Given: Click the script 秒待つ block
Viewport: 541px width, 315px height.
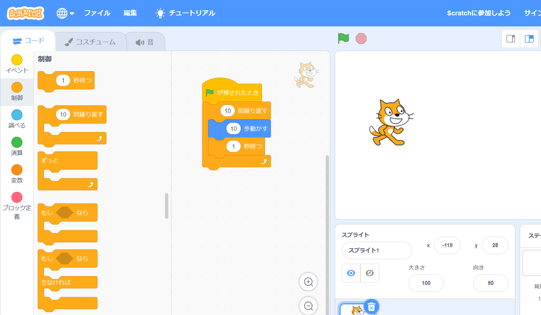Looking at the screenshot, I should pos(253,147).
